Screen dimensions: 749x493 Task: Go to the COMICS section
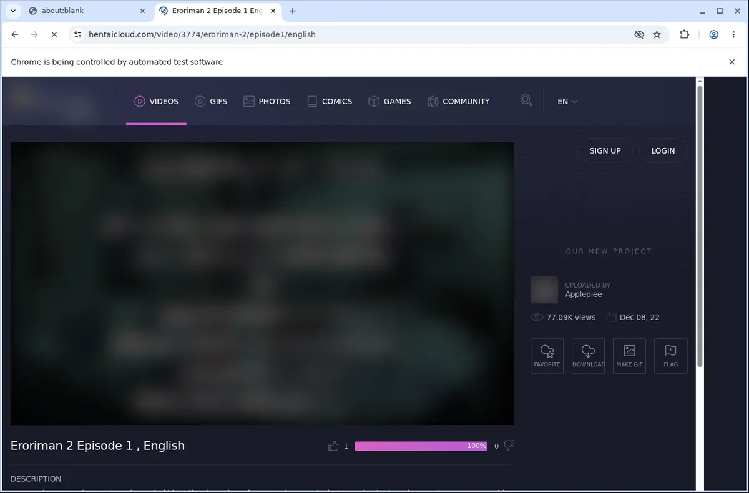[x=330, y=101]
